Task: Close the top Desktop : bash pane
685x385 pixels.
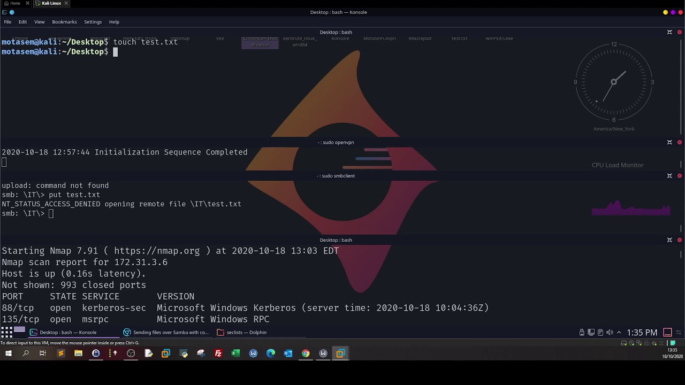Action: [x=680, y=32]
